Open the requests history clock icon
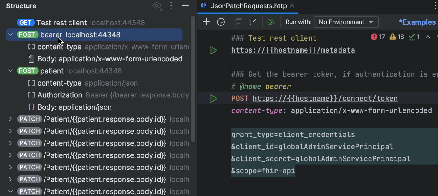The image size is (438, 196). click(221, 22)
